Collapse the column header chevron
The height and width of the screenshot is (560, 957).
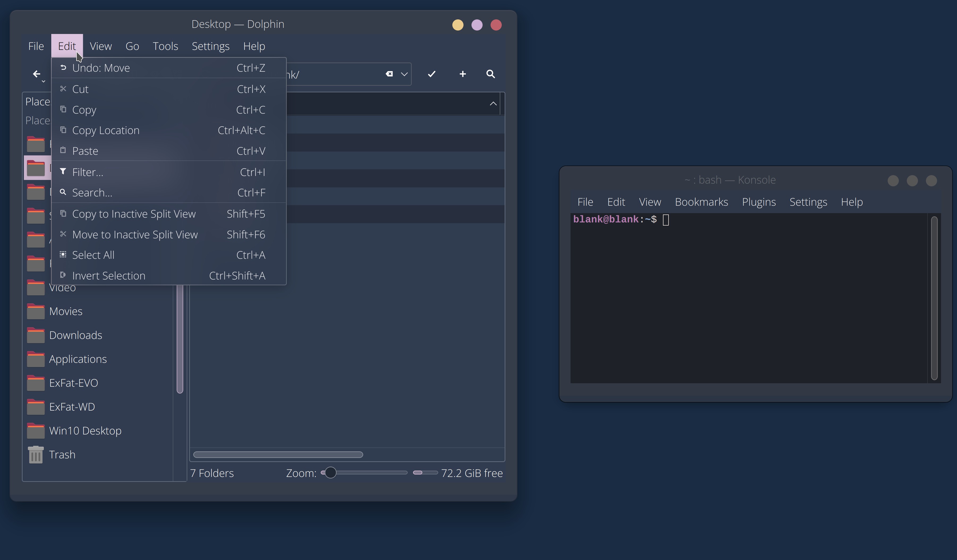(493, 104)
